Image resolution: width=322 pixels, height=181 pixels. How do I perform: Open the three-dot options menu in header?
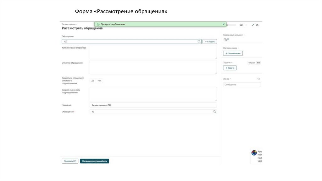(246, 25)
